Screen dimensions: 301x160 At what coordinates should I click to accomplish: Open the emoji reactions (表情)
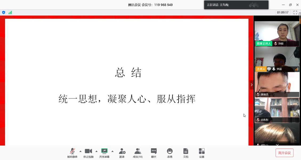(x=170, y=153)
